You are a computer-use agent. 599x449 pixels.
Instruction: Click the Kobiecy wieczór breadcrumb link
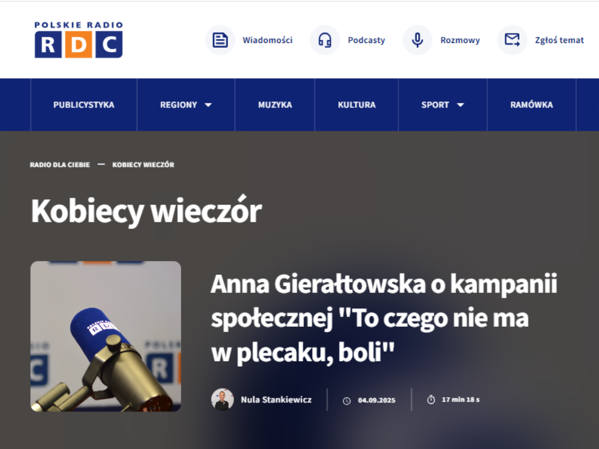point(143,165)
